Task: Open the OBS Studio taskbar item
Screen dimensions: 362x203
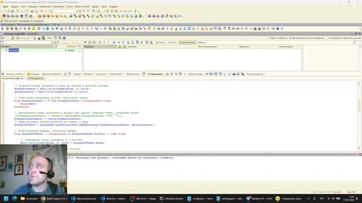Action: [143, 198]
